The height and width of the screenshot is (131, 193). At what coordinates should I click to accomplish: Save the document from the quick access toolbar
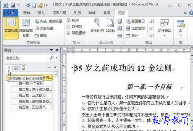[13, 5]
